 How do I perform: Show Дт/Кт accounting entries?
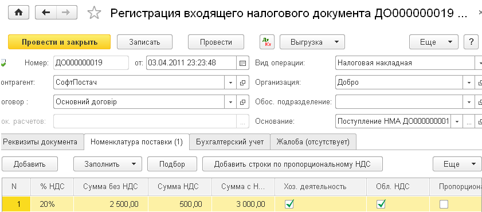tap(267, 42)
